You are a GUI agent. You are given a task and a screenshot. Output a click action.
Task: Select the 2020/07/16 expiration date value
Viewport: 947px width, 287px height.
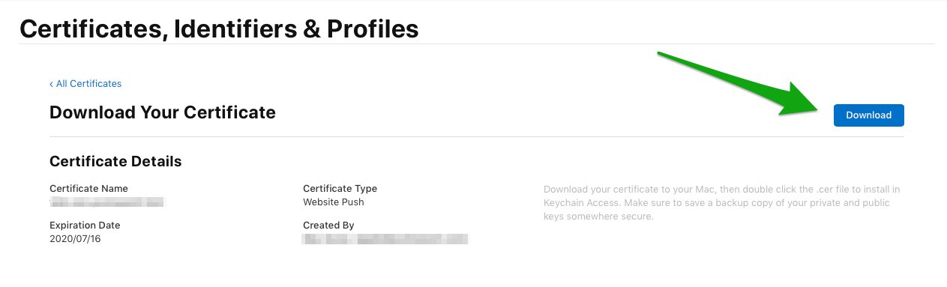74,239
